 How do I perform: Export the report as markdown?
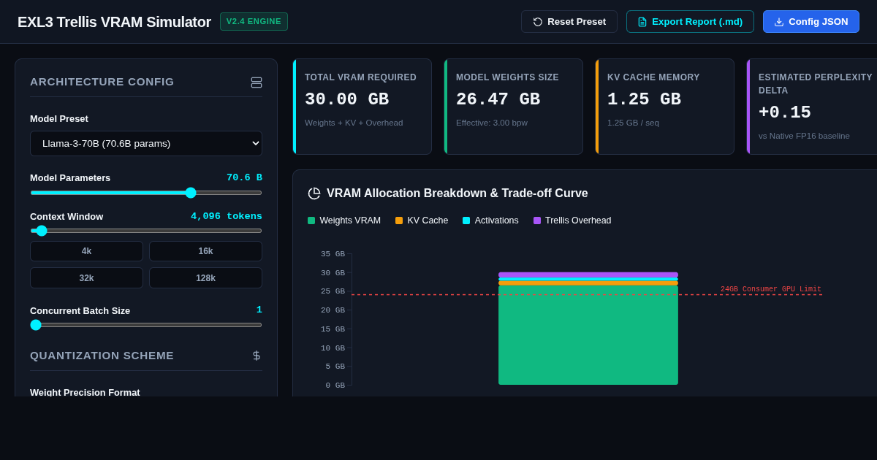tap(690, 22)
